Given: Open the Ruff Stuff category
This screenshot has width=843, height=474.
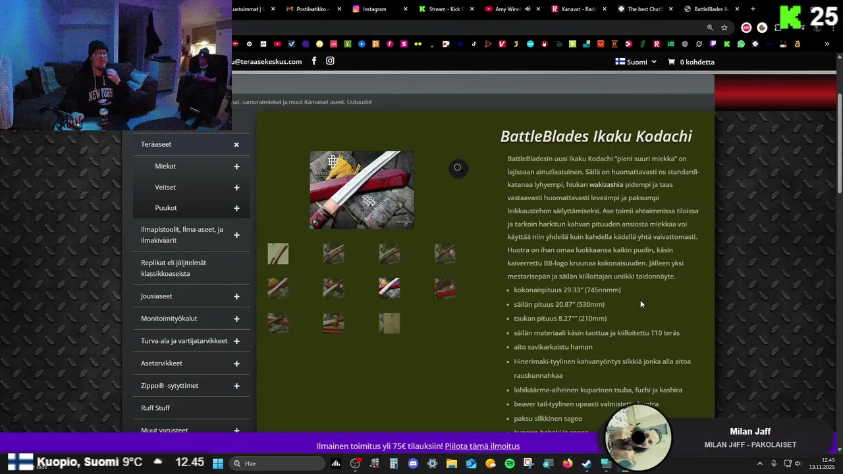Looking at the screenshot, I should (x=155, y=408).
